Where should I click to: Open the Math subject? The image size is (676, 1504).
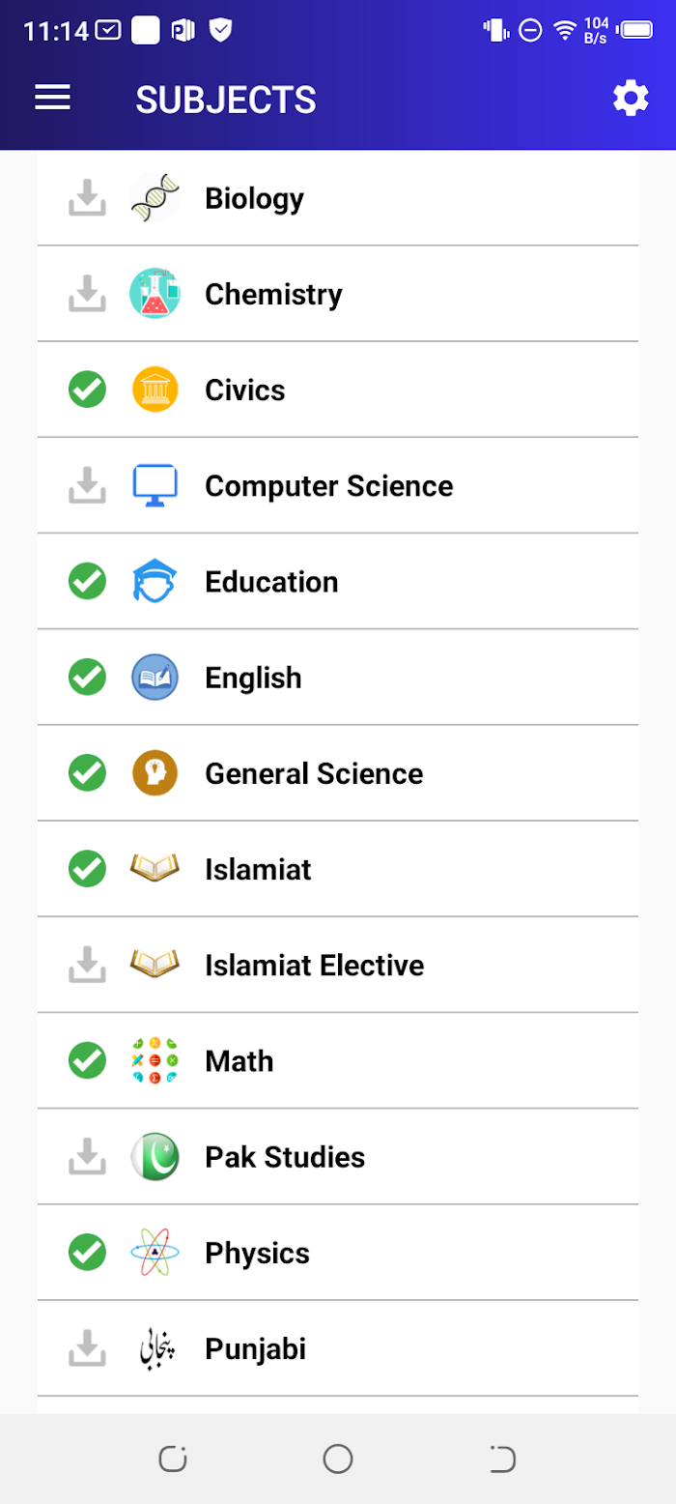point(338,1060)
